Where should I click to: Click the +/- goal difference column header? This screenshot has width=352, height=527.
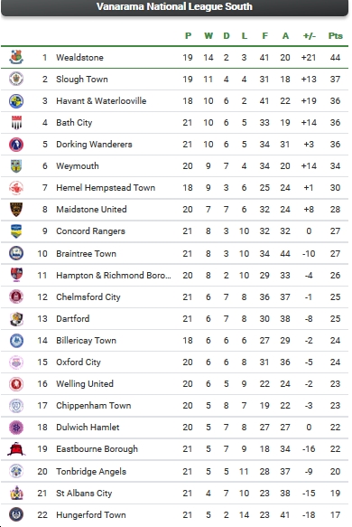tap(309, 35)
